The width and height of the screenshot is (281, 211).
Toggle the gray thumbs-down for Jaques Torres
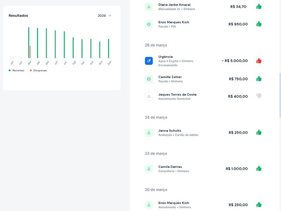click(x=259, y=96)
